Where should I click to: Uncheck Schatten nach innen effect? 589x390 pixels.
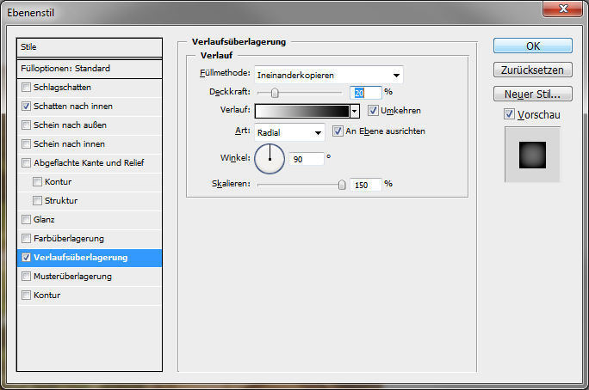coord(27,107)
